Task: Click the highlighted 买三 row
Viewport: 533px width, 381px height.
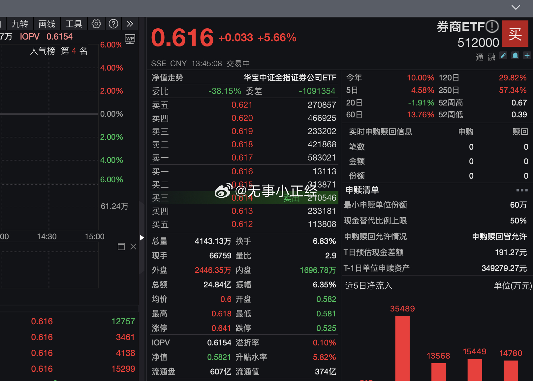Action: (x=244, y=198)
